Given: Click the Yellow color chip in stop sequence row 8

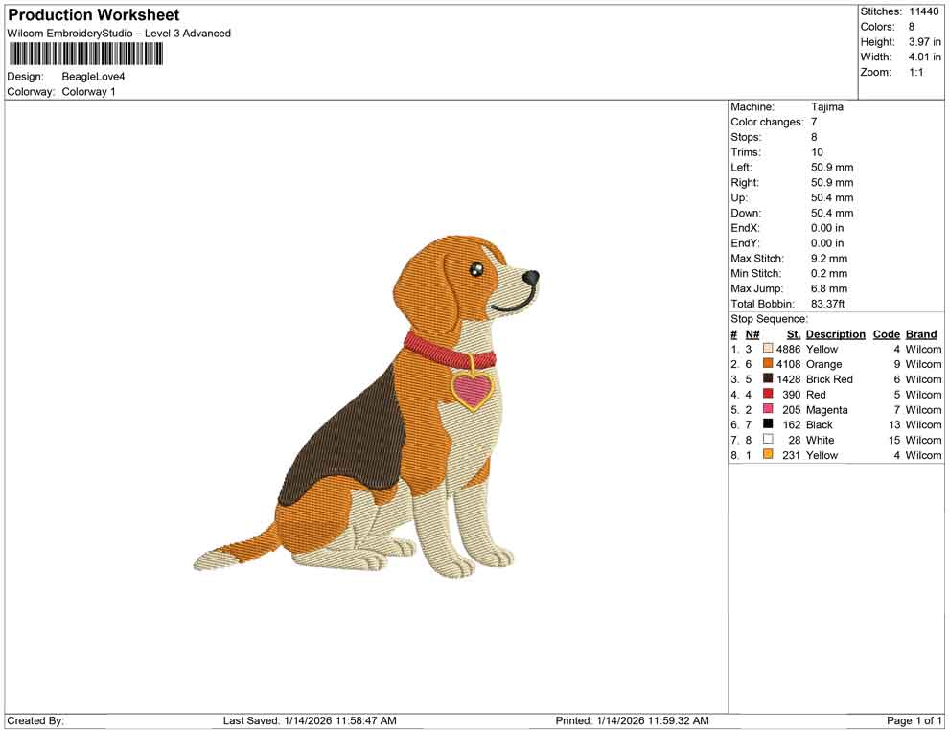Looking at the screenshot, I should [x=767, y=455].
